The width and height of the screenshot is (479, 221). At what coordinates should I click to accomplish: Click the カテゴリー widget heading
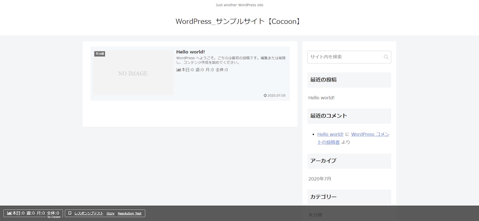click(349, 197)
